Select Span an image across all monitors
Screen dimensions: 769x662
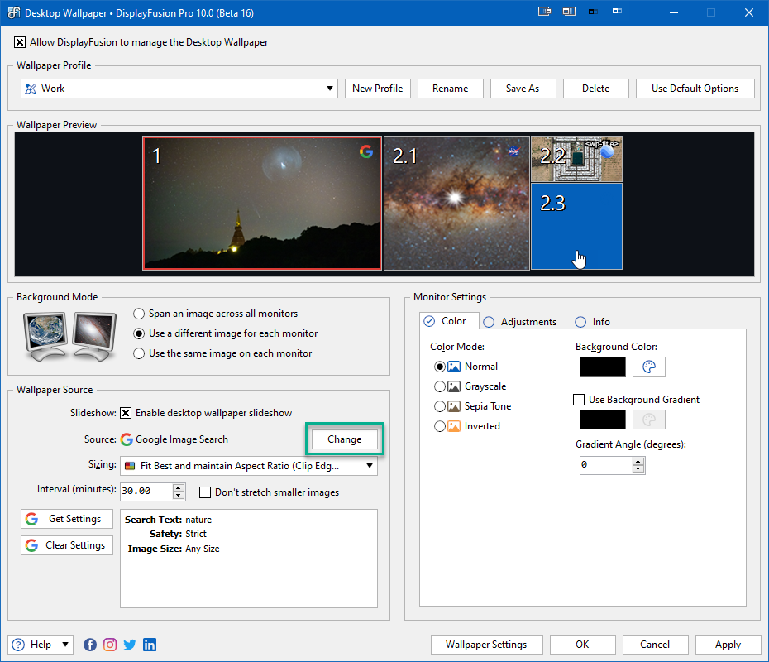[x=139, y=314]
